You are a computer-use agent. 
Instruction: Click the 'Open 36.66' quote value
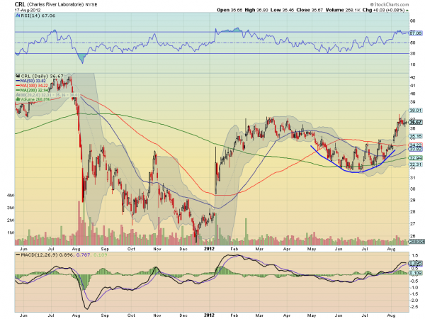[229, 10]
